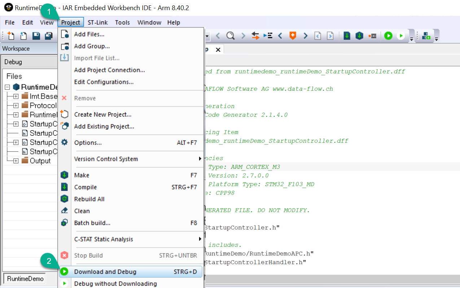460x288 pixels.
Task: Click the Navigate Forward page icon
Action: tap(330, 36)
